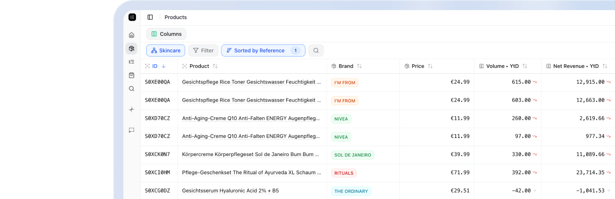
Task: Click price cell €39.99
Action: (460, 155)
